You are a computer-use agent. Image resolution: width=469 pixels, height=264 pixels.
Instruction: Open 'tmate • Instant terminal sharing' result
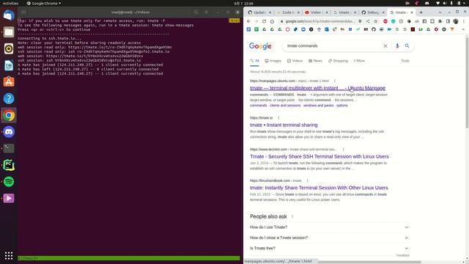[284, 125]
